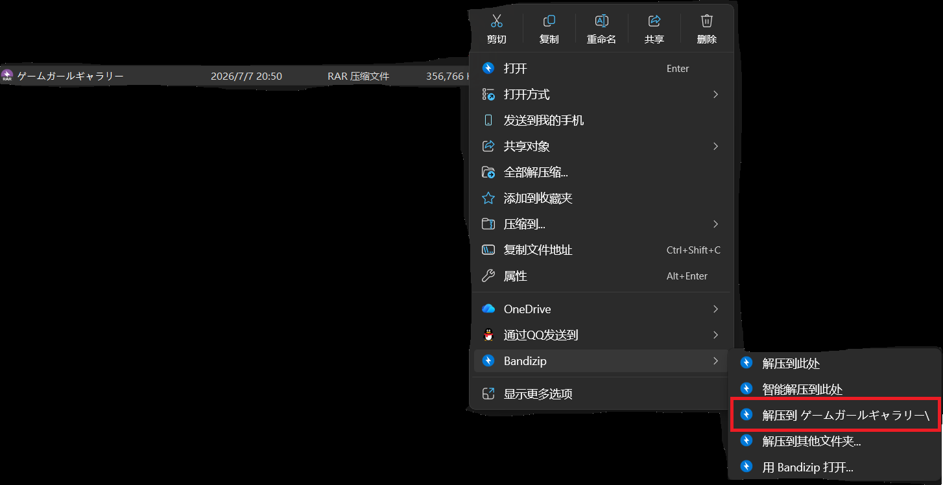
Task: Click the Share icon at top
Action: (654, 21)
